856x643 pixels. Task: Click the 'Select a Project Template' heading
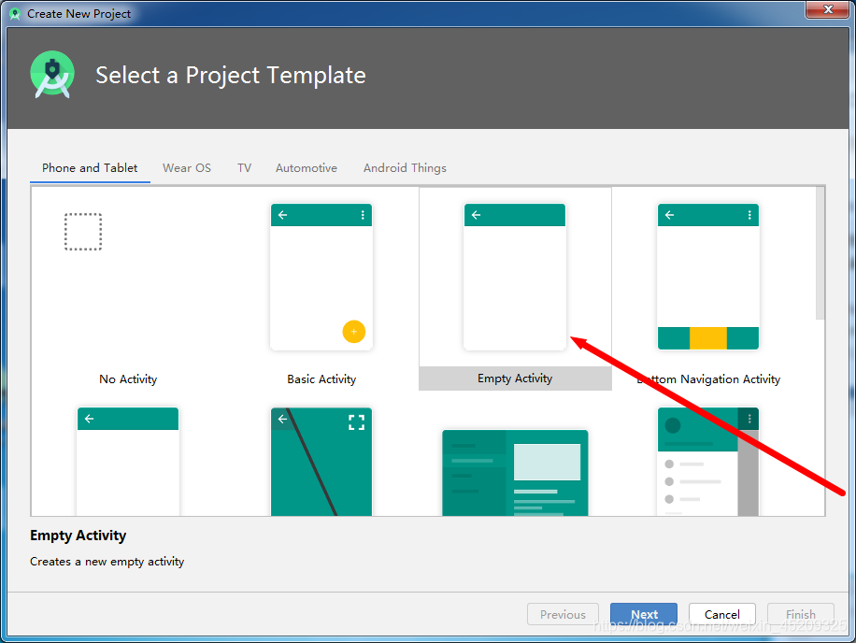[x=231, y=76]
